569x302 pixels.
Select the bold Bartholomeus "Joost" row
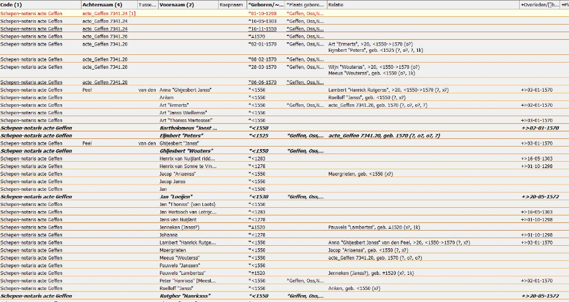tap(188, 128)
